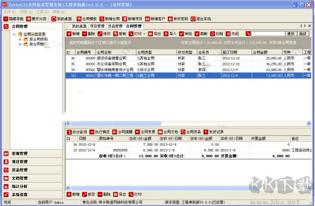Switch to the 货品管理 document tab

tap(115, 26)
